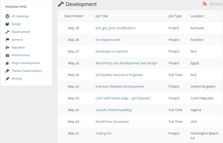The image size is (223, 143).
Task: Click the hammer icon beside Development in sidebar
Action: pyautogui.click(x=7, y=32)
